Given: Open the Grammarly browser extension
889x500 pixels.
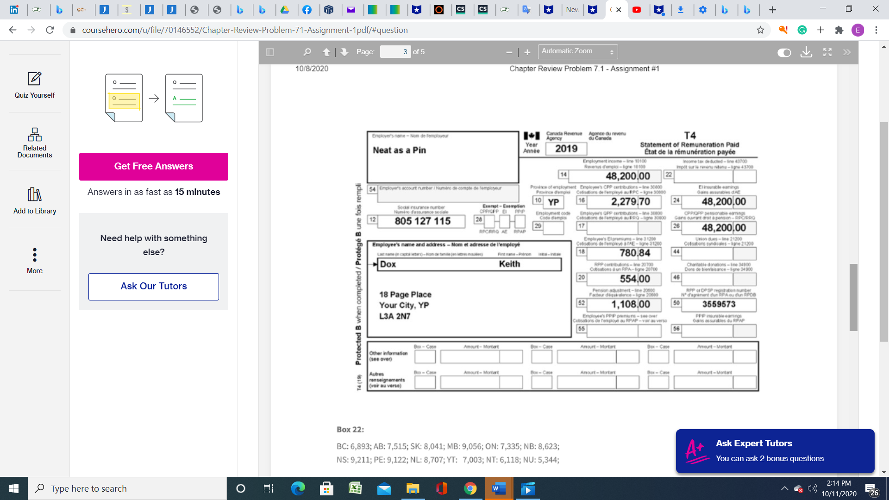Looking at the screenshot, I should [x=801, y=30].
